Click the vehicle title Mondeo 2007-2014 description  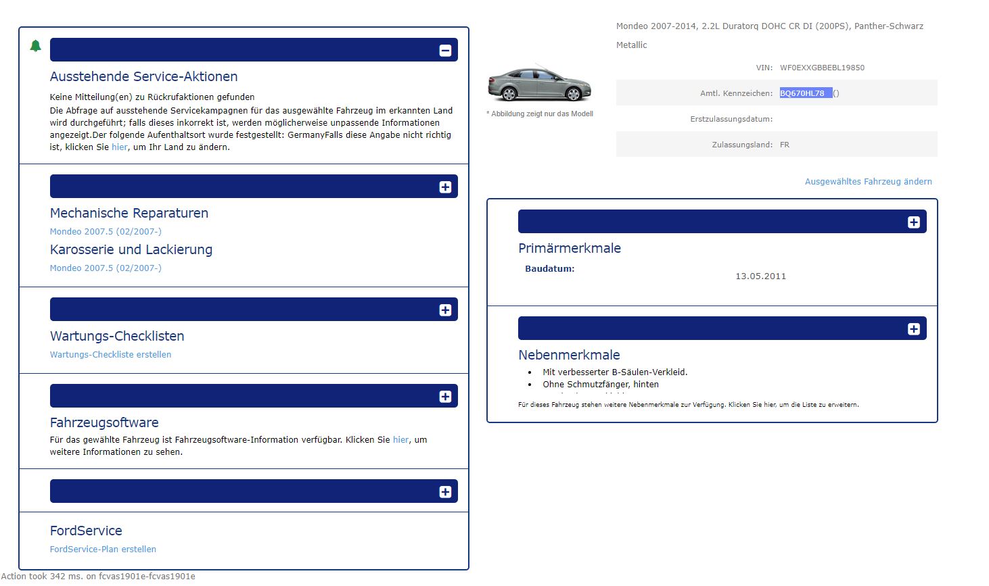coord(770,36)
